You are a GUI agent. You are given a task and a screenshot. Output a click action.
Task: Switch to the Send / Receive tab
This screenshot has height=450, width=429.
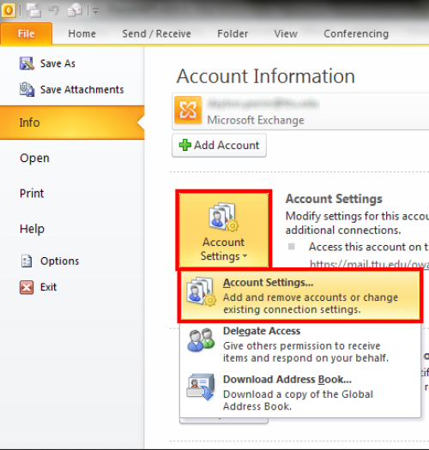click(x=157, y=33)
